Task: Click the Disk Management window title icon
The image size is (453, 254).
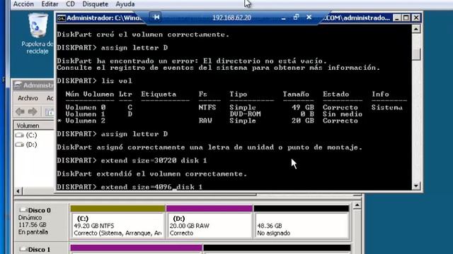Action: coord(18,85)
